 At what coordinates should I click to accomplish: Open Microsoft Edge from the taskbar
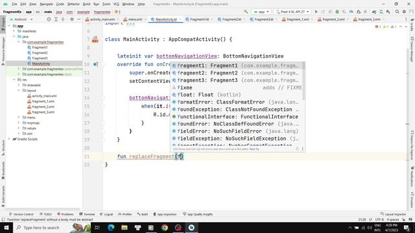click(111, 227)
